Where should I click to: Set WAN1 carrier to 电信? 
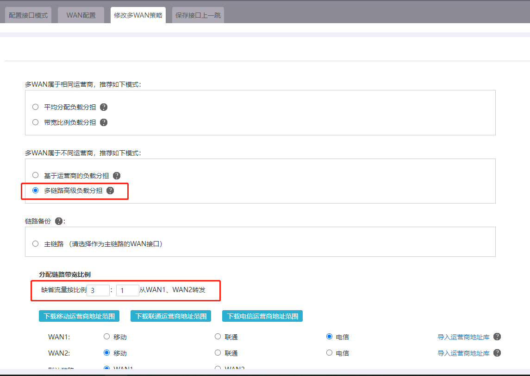coord(329,337)
